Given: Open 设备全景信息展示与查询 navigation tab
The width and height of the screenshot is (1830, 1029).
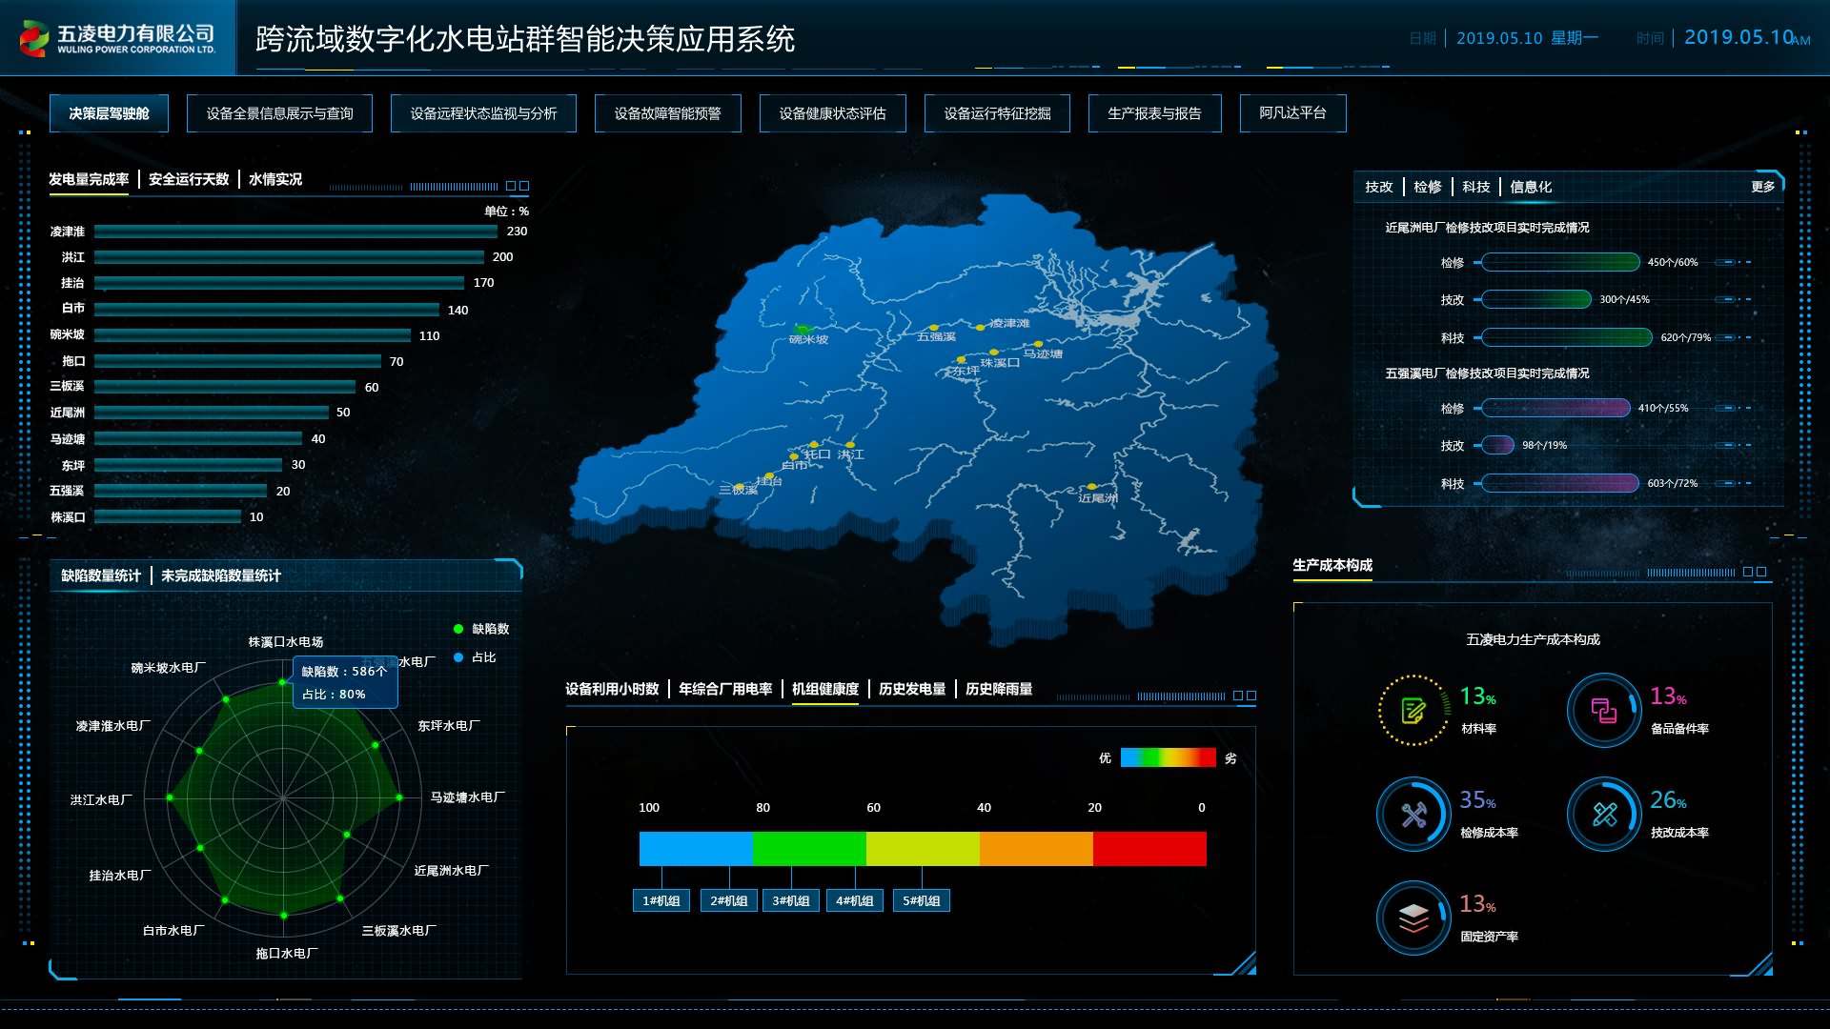Looking at the screenshot, I should 279,113.
